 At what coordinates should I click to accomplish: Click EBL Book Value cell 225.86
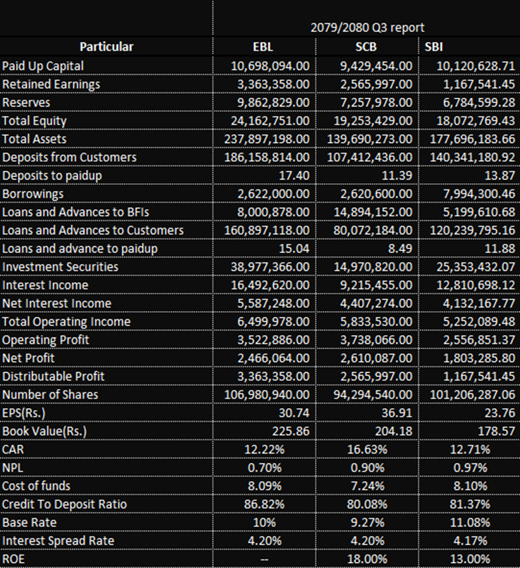point(290,431)
